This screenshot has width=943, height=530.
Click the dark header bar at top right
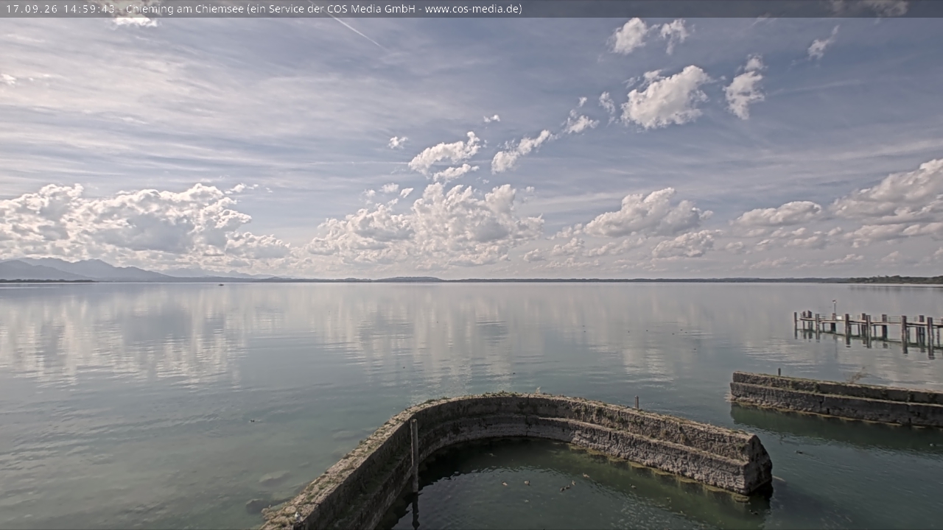click(737, 9)
